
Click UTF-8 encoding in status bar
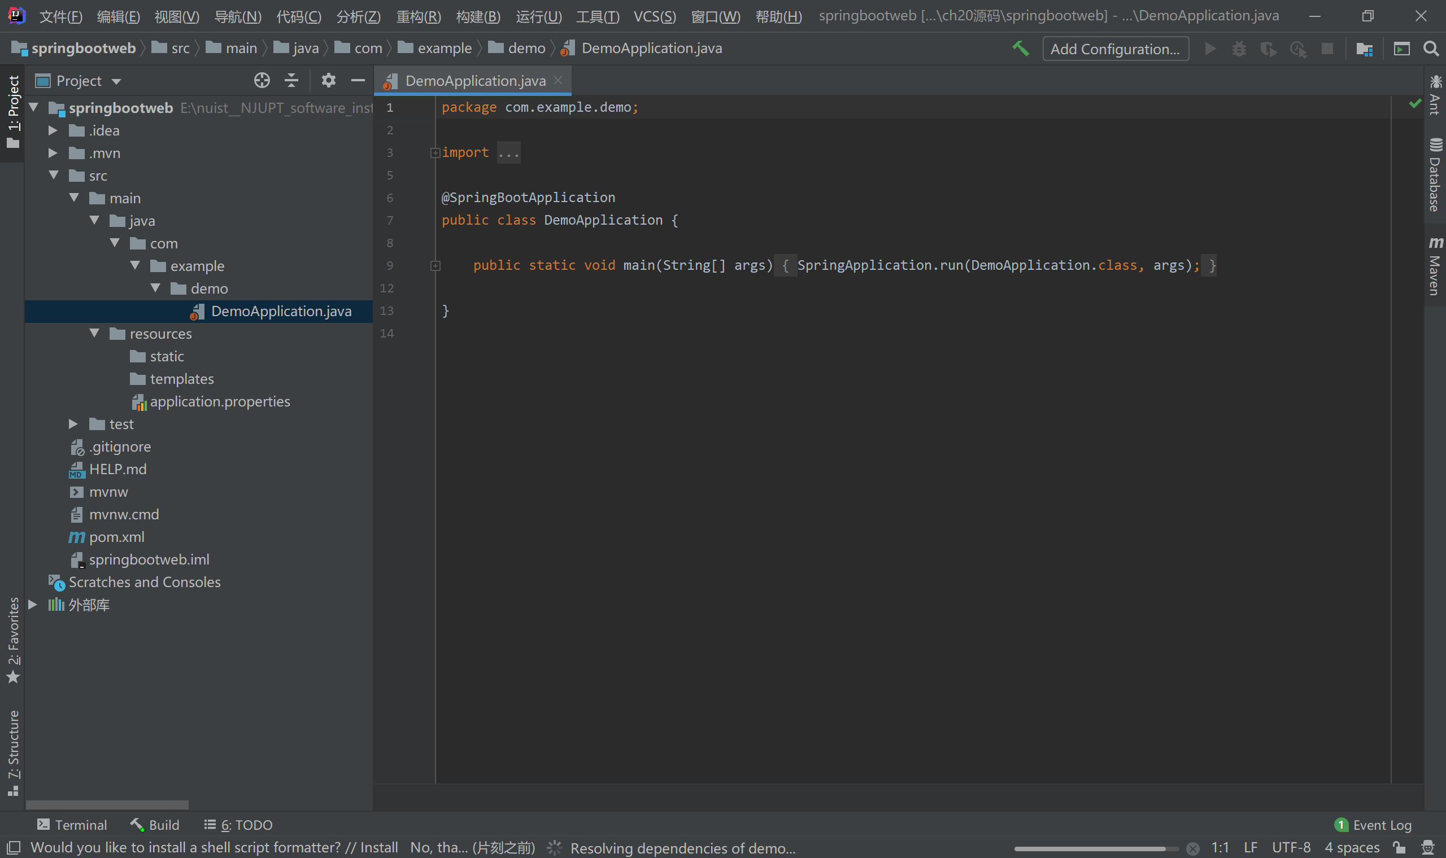(x=1291, y=848)
